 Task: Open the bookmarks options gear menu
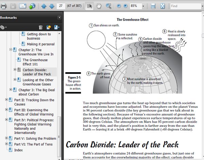[3, 27]
